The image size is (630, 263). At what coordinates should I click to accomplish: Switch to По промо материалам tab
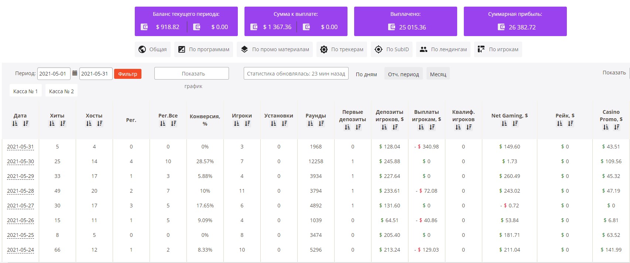(x=275, y=49)
